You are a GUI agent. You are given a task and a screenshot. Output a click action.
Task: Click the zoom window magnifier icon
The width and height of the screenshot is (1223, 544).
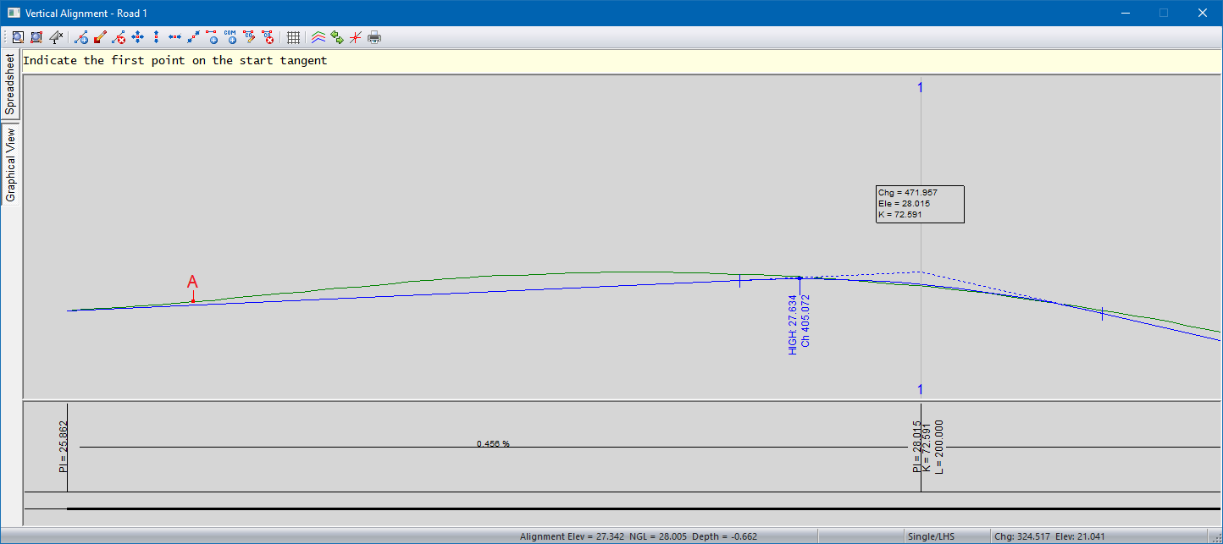pyautogui.click(x=18, y=37)
